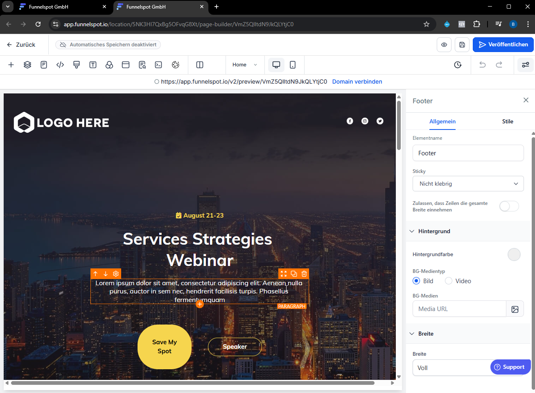Delete the selected paragraph element
Screen dimensions: 535x393
[304, 274]
